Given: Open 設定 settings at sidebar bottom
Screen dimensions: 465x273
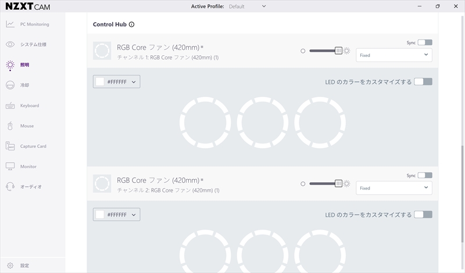Looking at the screenshot, I should [23, 265].
